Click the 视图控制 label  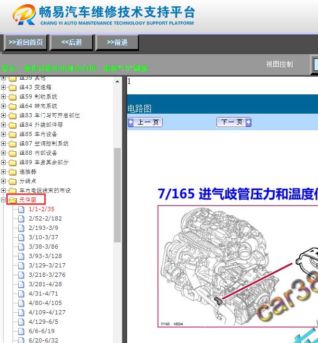tap(279, 64)
